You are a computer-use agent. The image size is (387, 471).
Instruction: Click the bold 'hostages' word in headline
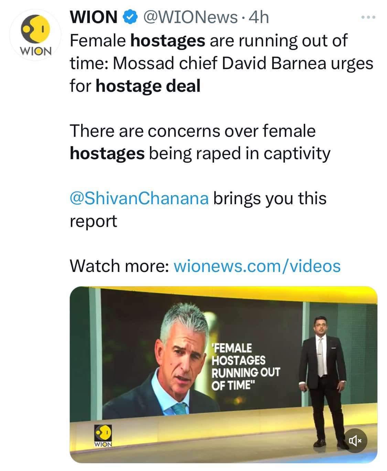point(168,41)
